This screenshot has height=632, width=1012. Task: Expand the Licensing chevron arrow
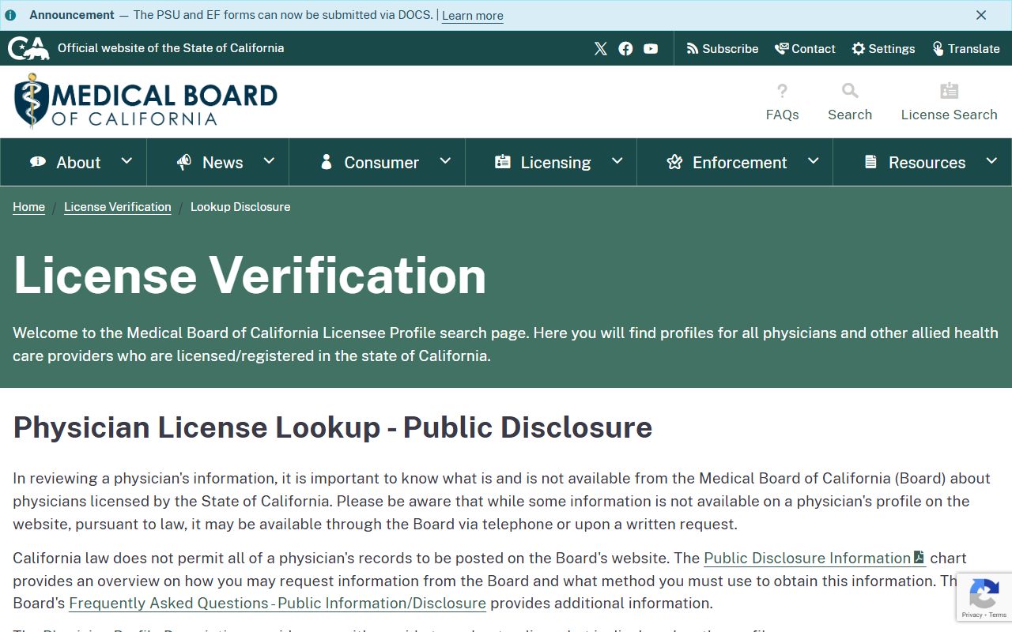click(x=617, y=161)
